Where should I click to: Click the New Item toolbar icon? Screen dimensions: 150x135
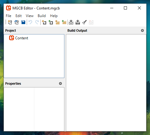44,22
